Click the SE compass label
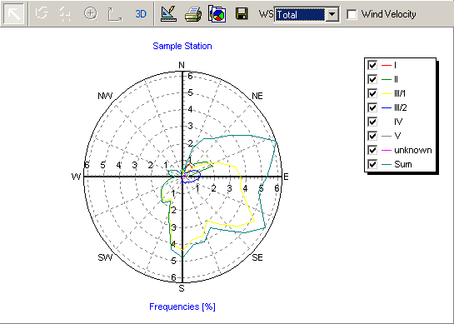 click(257, 257)
